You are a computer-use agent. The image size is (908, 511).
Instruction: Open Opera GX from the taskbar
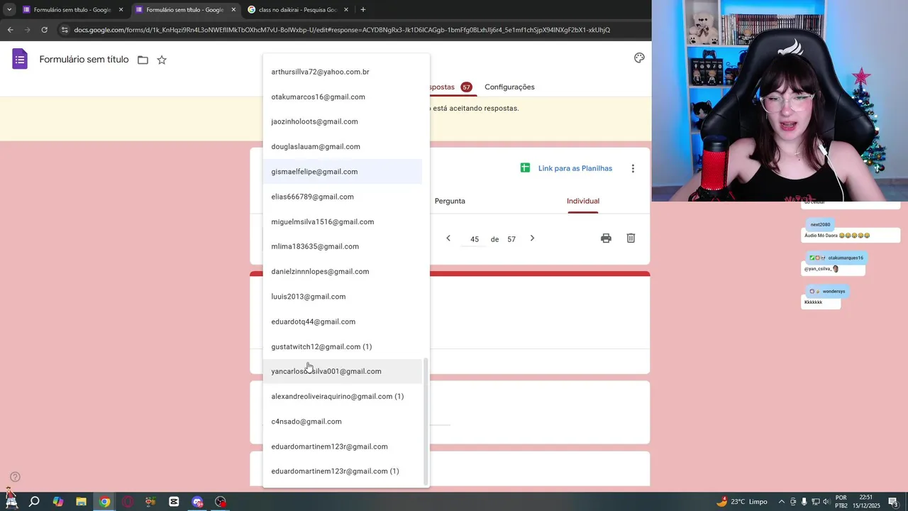128,502
